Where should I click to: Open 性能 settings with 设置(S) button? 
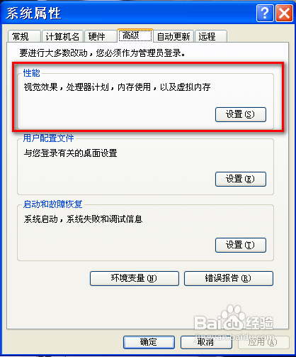[x=241, y=114]
